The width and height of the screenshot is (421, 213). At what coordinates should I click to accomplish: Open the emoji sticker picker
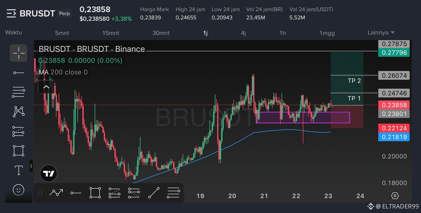(x=19, y=190)
